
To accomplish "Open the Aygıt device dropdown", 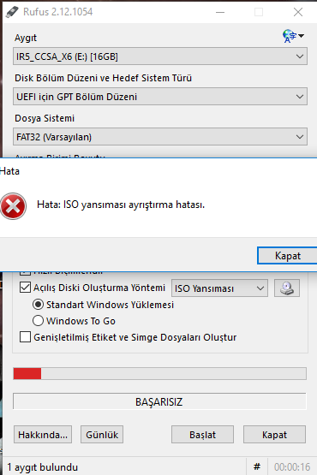I will (x=160, y=56).
